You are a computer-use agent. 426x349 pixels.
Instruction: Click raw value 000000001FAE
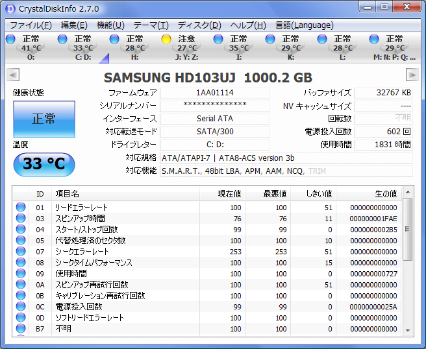[373, 219]
